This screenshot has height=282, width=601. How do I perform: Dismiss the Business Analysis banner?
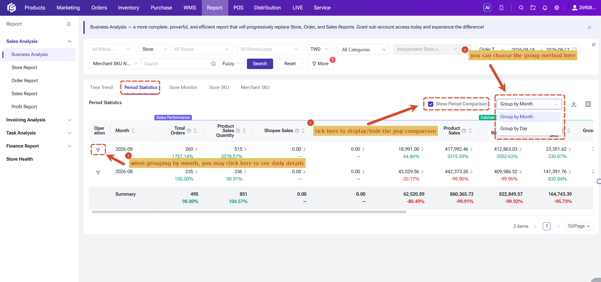(589, 27)
